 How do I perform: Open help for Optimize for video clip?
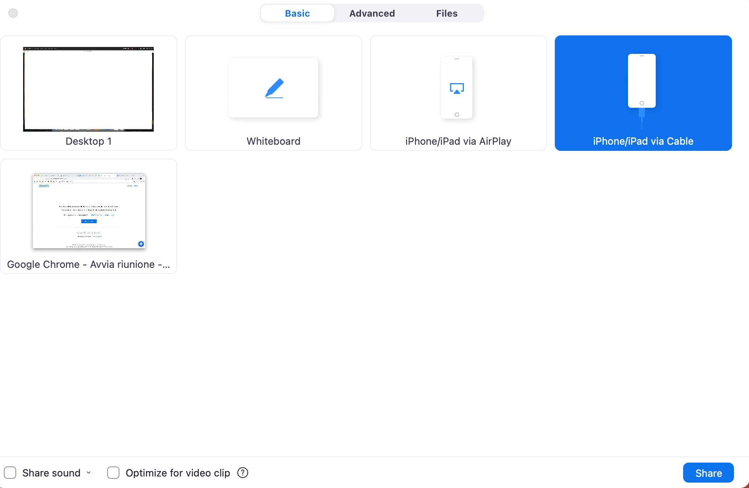point(243,473)
